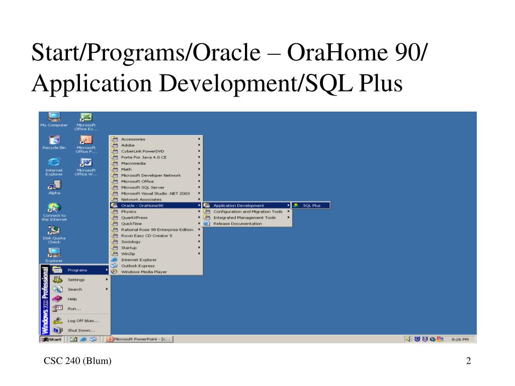
Task: Click Show Desktop quick launch icon
Action: pyautogui.click(x=74, y=339)
